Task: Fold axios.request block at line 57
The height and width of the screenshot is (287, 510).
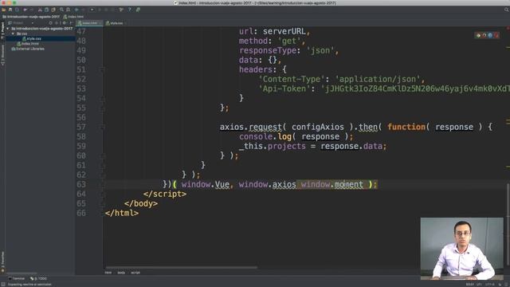Action: [x=102, y=127]
